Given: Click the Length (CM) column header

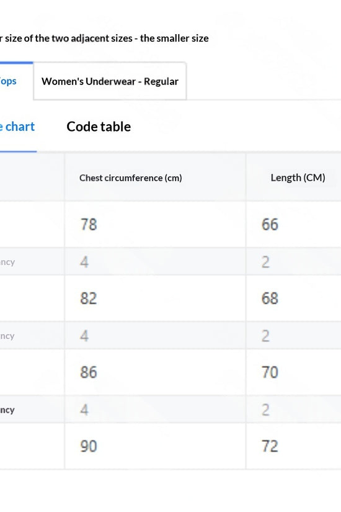Looking at the screenshot, I should (x=298, y=177).
